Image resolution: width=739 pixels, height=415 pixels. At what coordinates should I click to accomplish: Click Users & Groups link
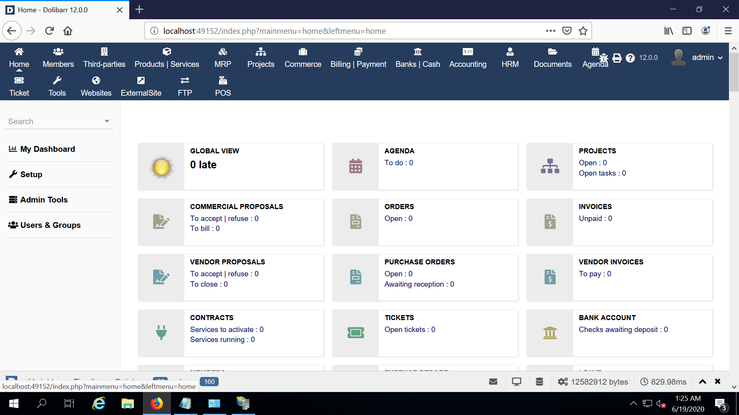tap(50, 225)
